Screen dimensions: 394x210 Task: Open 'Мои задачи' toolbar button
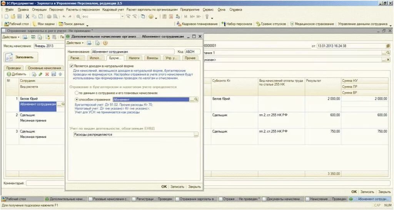pyautogui.click(x=44, y=24)
